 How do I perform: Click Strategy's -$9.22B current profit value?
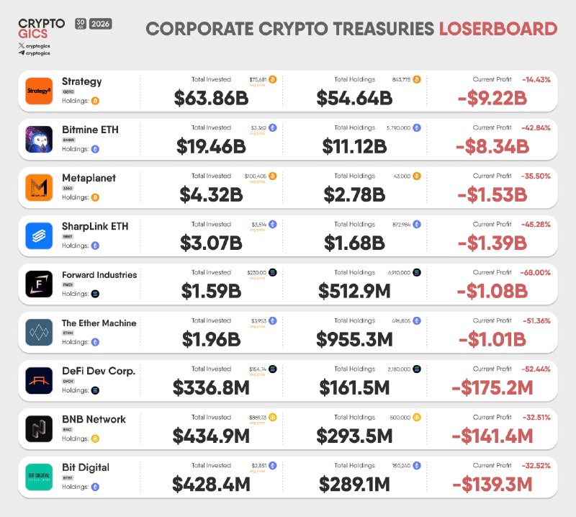492,99
